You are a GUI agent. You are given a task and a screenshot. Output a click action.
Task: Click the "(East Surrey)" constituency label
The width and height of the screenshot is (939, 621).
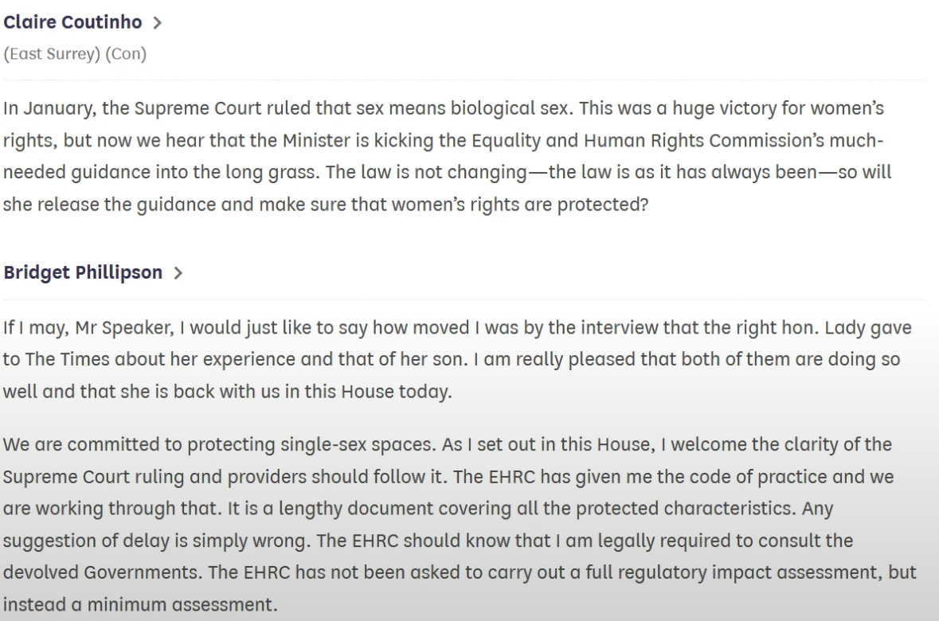click(x=53, y=55)
